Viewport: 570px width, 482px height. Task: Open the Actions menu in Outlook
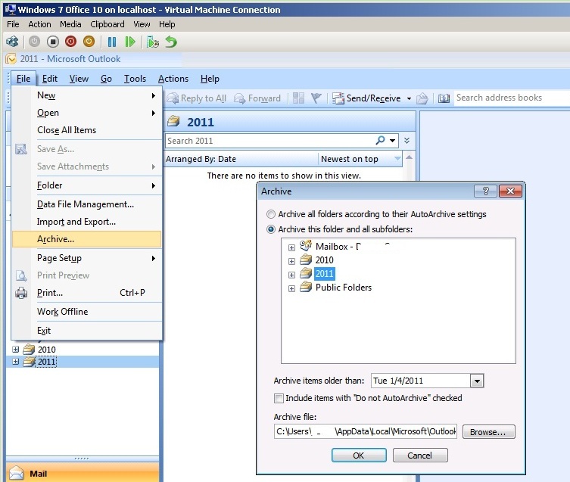[x=173, y=79]
